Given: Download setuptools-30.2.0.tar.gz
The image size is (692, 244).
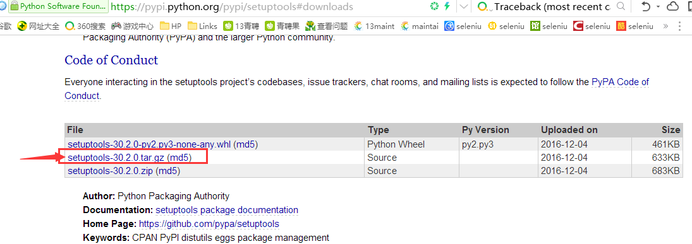Looking at the screenshot, I should pos(116,157).
